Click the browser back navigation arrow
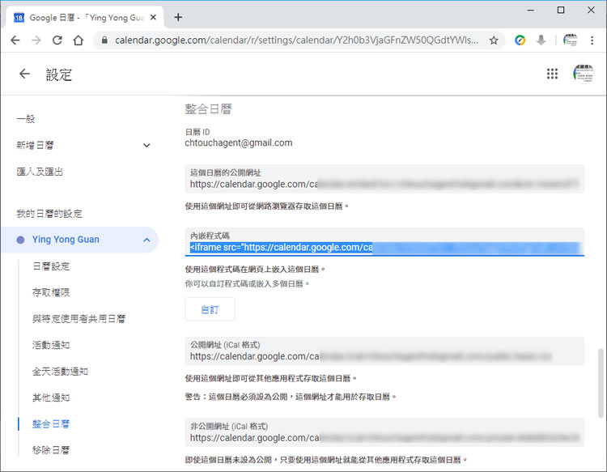The image size is (607, 472). tap(15, 40)
